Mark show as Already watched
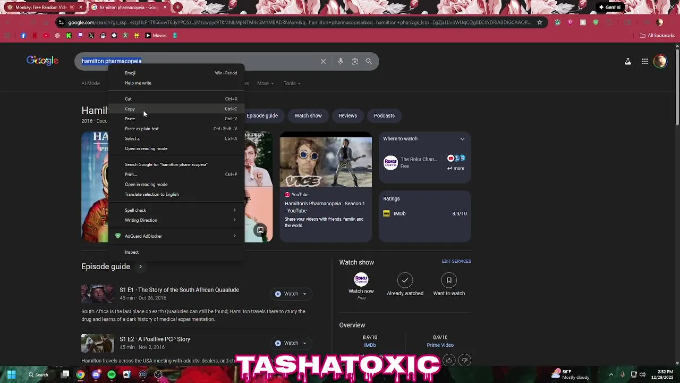This screenshot has width=680, height=383. point(405,285)
